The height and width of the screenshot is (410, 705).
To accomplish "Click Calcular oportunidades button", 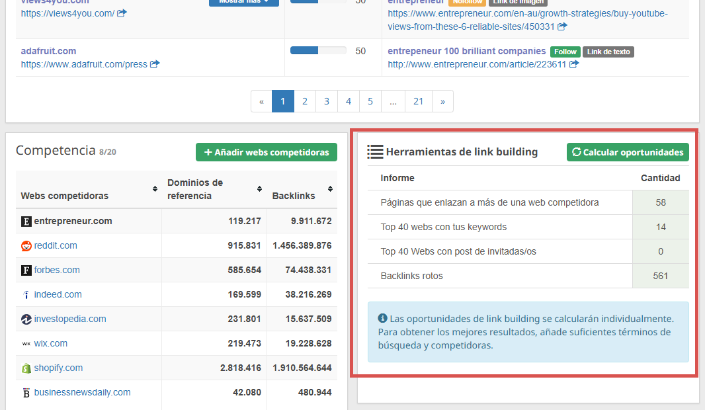I will (628, 152).
